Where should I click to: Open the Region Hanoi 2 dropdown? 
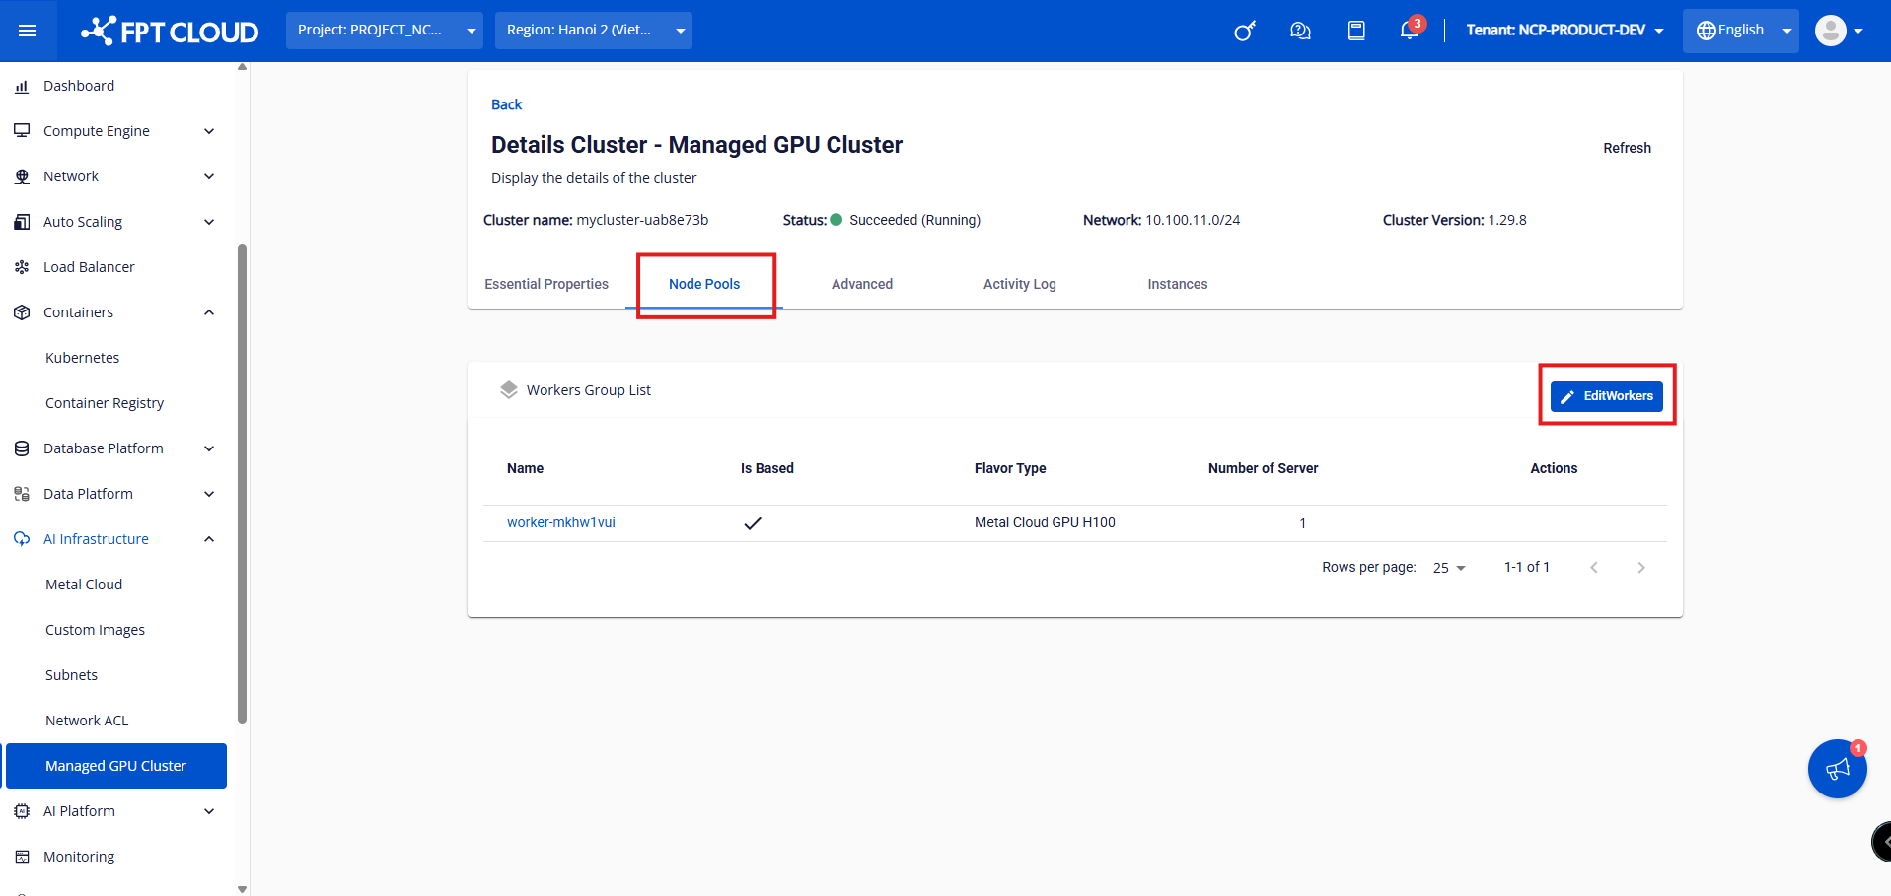593,31
